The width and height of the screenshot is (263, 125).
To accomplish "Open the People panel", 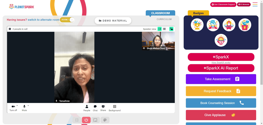I will tap(87, 108).
